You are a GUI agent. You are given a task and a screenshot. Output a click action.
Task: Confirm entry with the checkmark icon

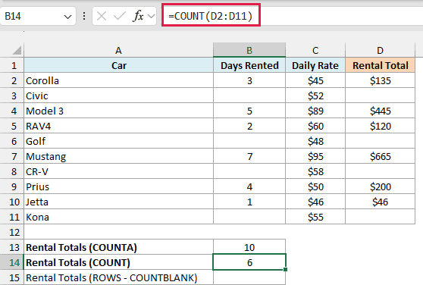[120, 16]
